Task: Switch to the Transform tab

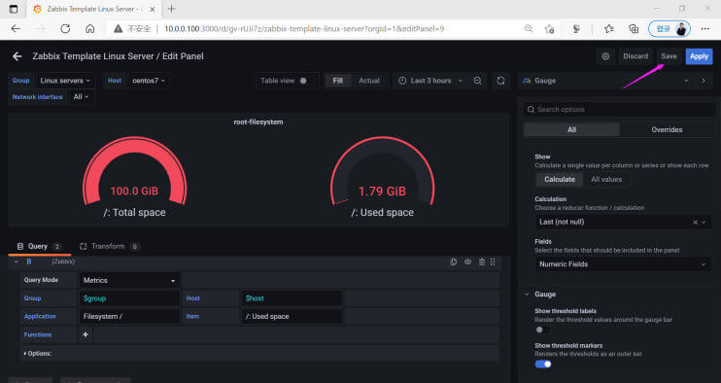Action: point(109,247)
